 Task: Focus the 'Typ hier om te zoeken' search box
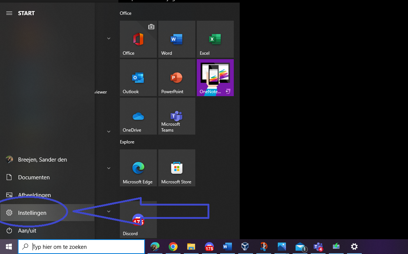81,247
